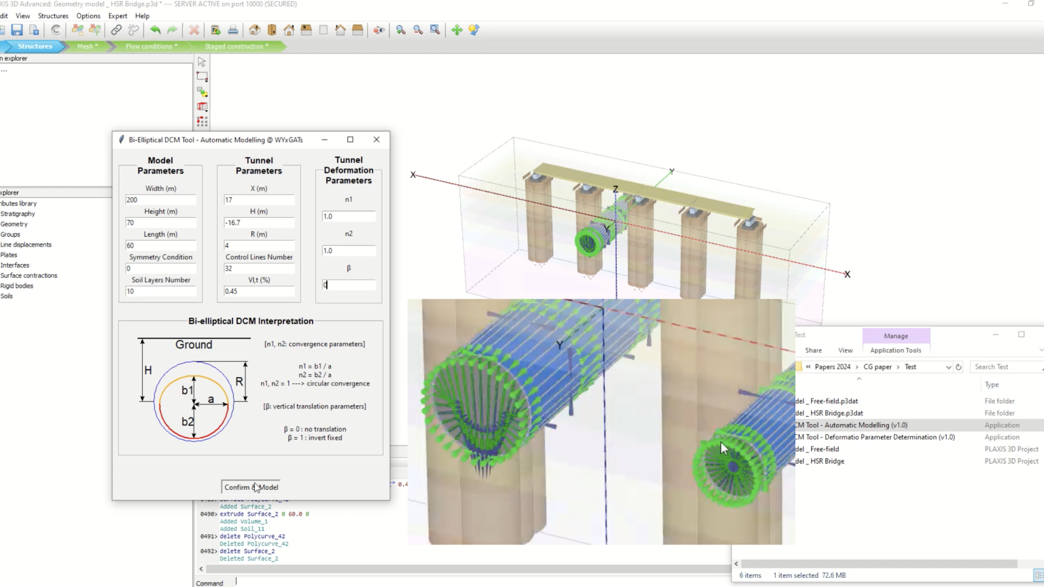Click the n1 deformation parameter field

[348, 216]
